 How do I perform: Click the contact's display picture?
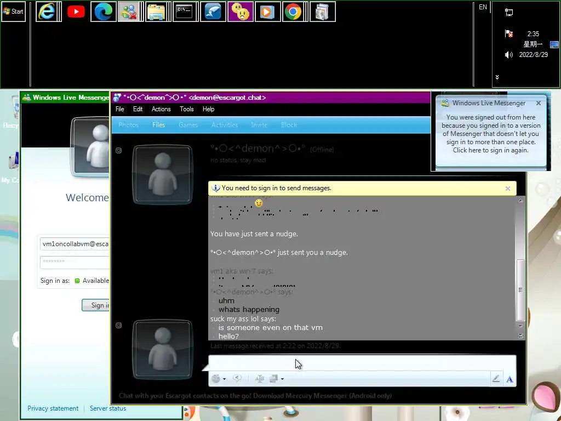click(x=163, y=174)
